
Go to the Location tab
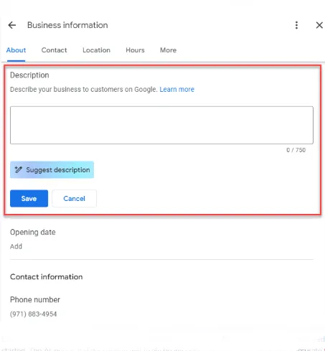tap(96, 50)
